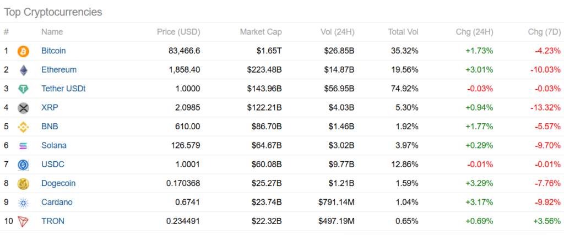Click the TRON logo icon
Viewport: 564px width, 235px height.
pos(23,222)
